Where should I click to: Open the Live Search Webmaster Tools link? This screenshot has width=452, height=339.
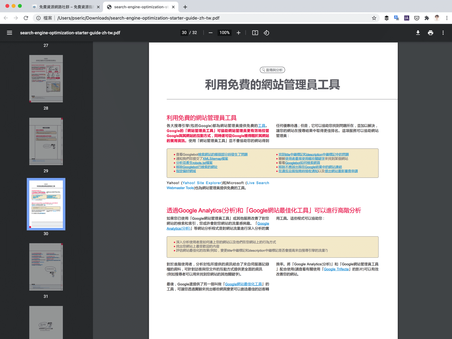(x=218, y=185)
